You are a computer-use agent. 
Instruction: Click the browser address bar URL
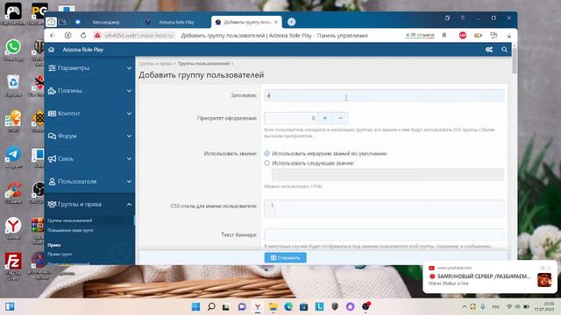click(x=138, y=35)
